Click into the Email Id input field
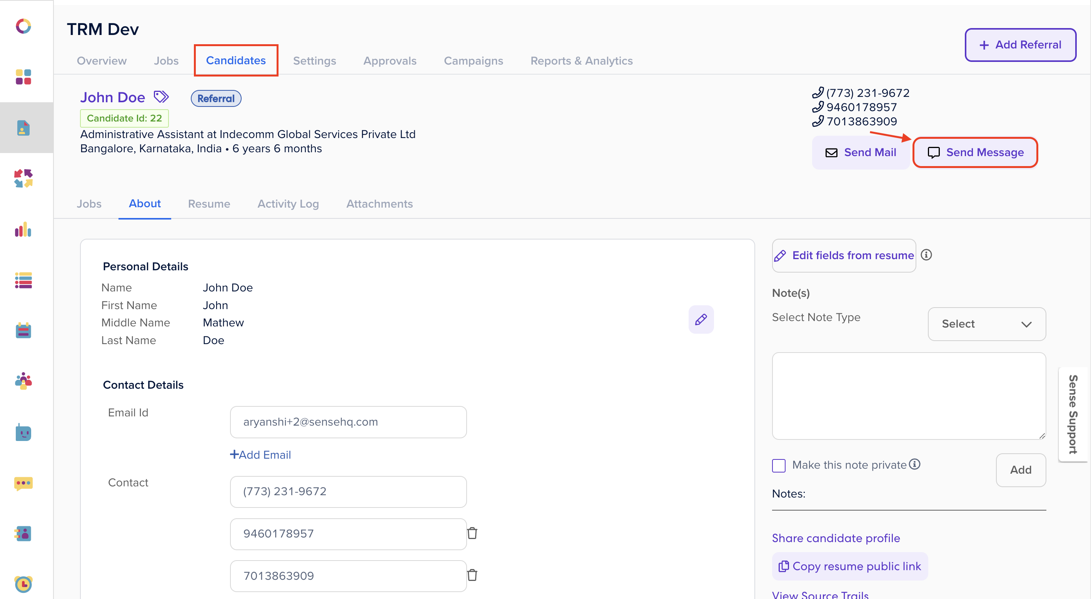 pyautogui.click(x=348, y=422)
